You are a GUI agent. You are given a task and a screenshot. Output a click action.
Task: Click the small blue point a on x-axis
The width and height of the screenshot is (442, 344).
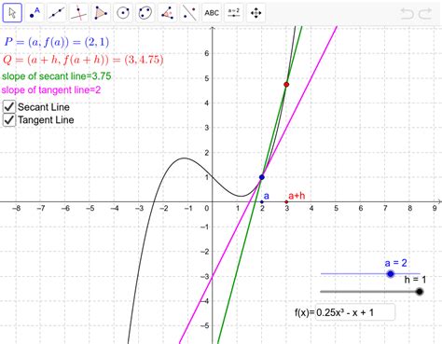pos(262,202)
